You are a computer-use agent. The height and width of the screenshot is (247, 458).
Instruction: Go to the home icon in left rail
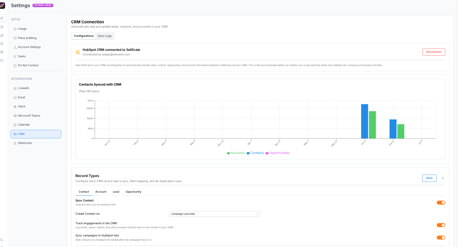(x=2, y=27)
